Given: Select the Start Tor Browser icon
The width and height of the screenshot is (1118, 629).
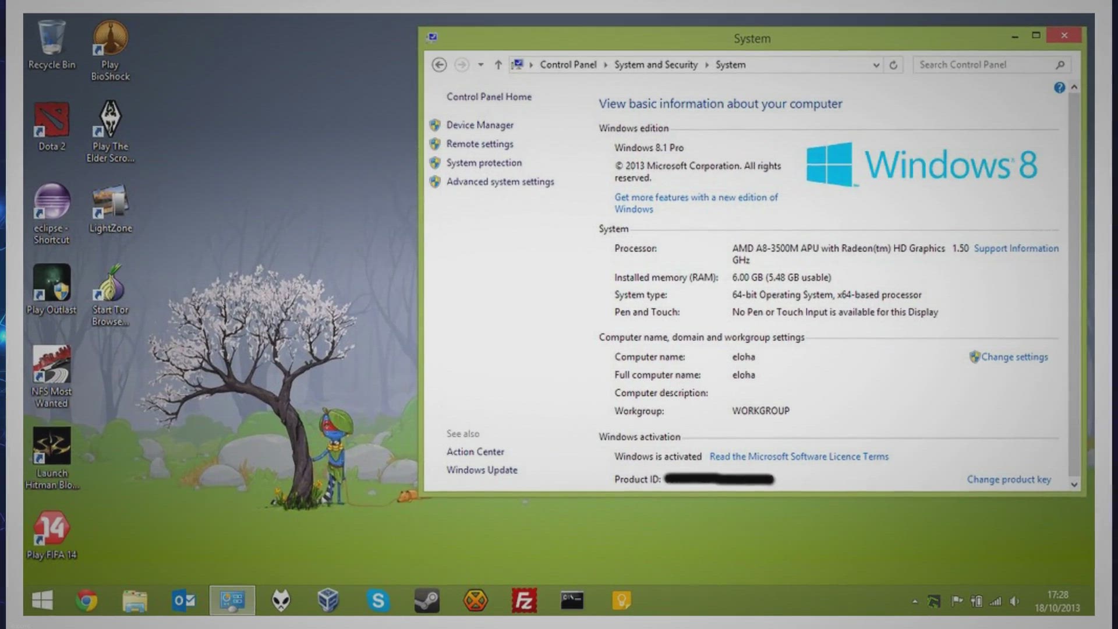Looking at the screenshot, I should (x=110, y=295).
